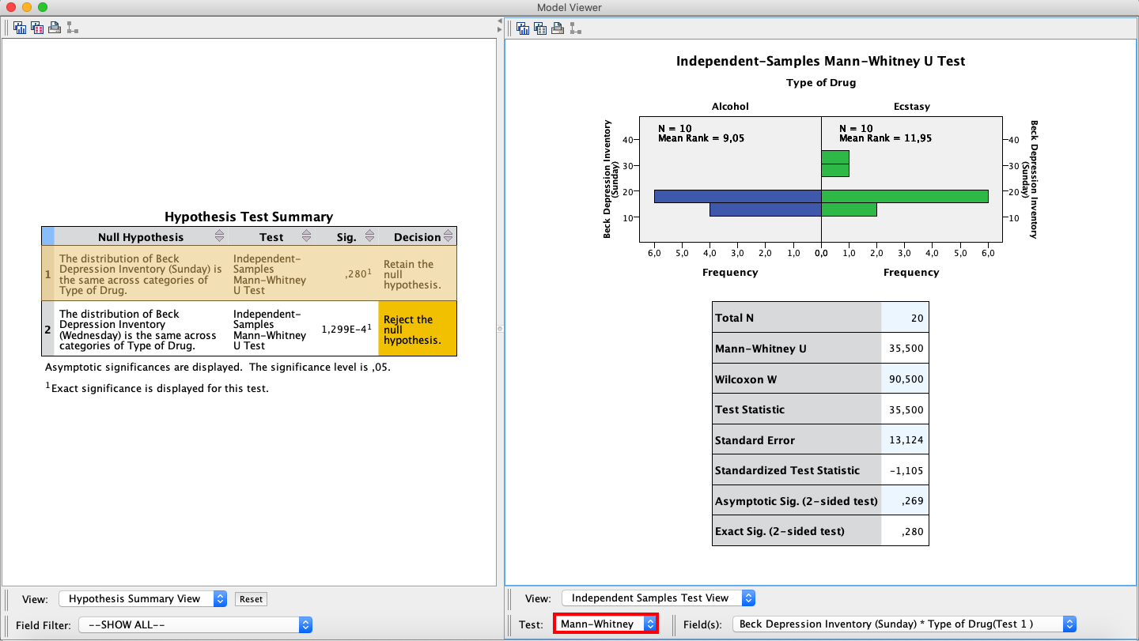This screenshot has height=641, width=1139.
Task: Click the Alcohol Mean Rank = 9,05 label
Action: (701, 138)
